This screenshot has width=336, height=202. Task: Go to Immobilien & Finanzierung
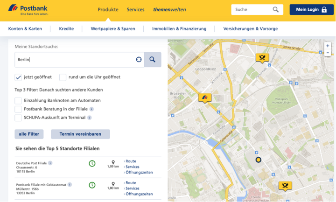click(x=179, y=29)
